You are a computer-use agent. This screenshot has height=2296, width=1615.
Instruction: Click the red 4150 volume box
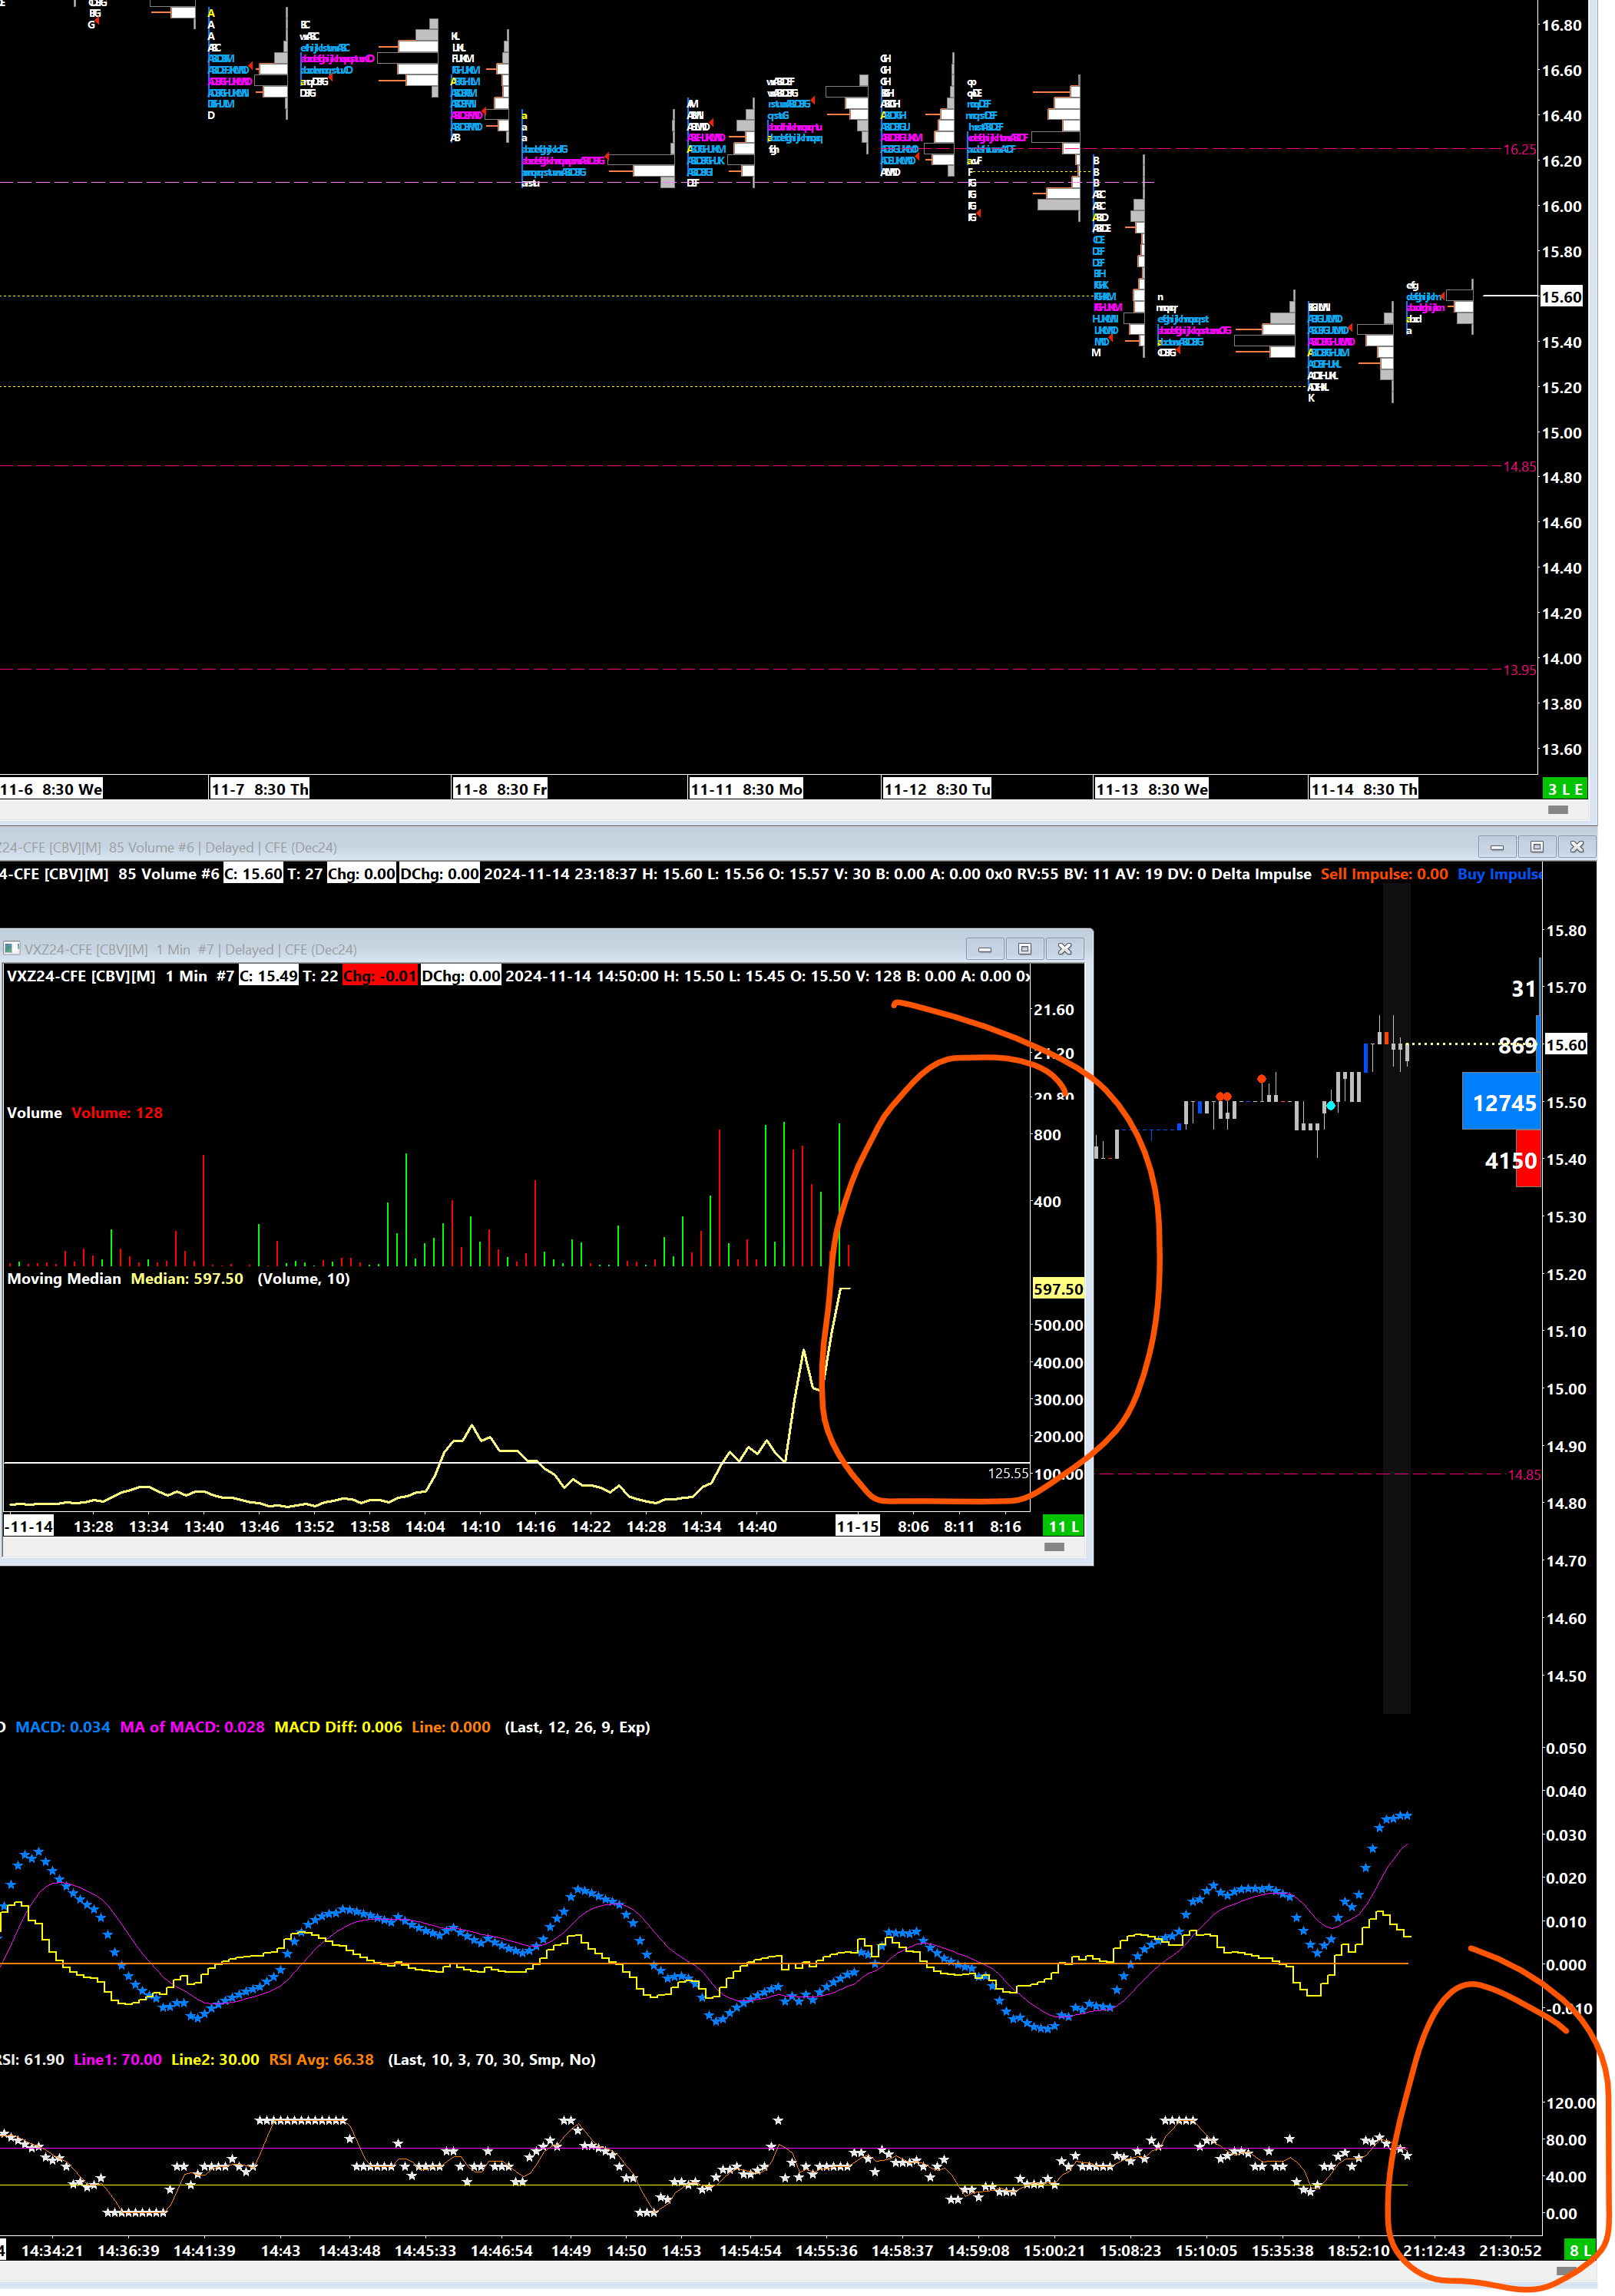1527,1160
